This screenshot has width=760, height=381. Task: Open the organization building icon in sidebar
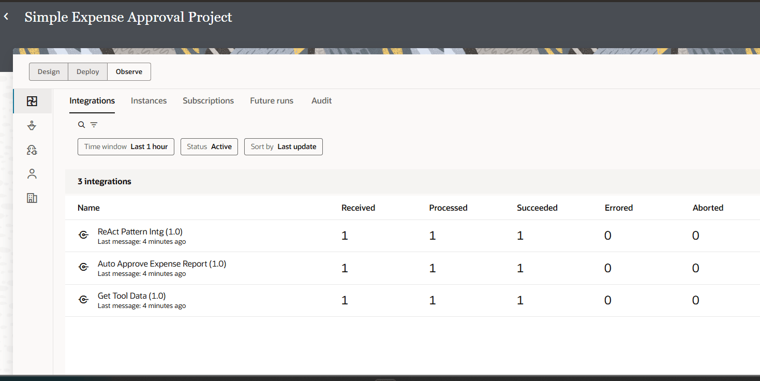pyautogui.click(x=32, y=198)
